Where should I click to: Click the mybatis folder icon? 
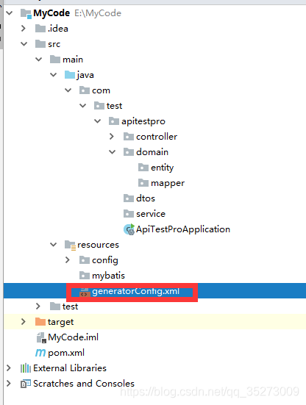pos(85,276)
